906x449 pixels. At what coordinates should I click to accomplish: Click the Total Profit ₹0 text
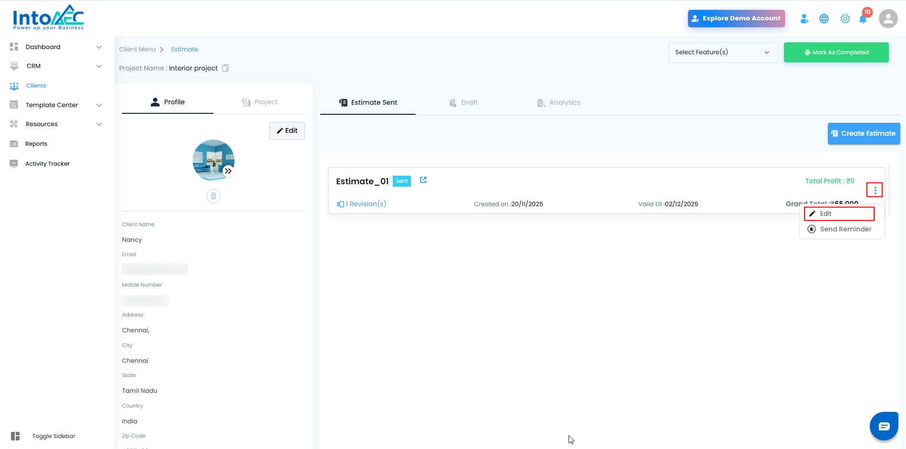pyautogui.click(x=830, y=181)
